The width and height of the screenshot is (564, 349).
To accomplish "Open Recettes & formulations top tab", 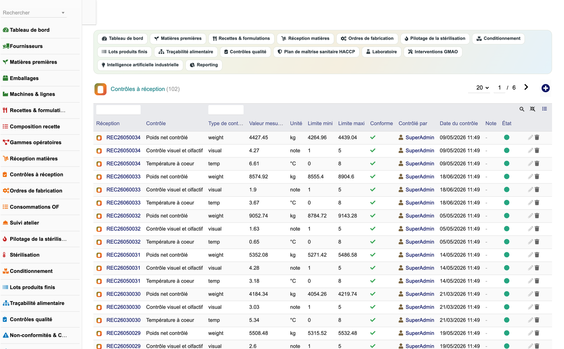I will click(241, 39).
